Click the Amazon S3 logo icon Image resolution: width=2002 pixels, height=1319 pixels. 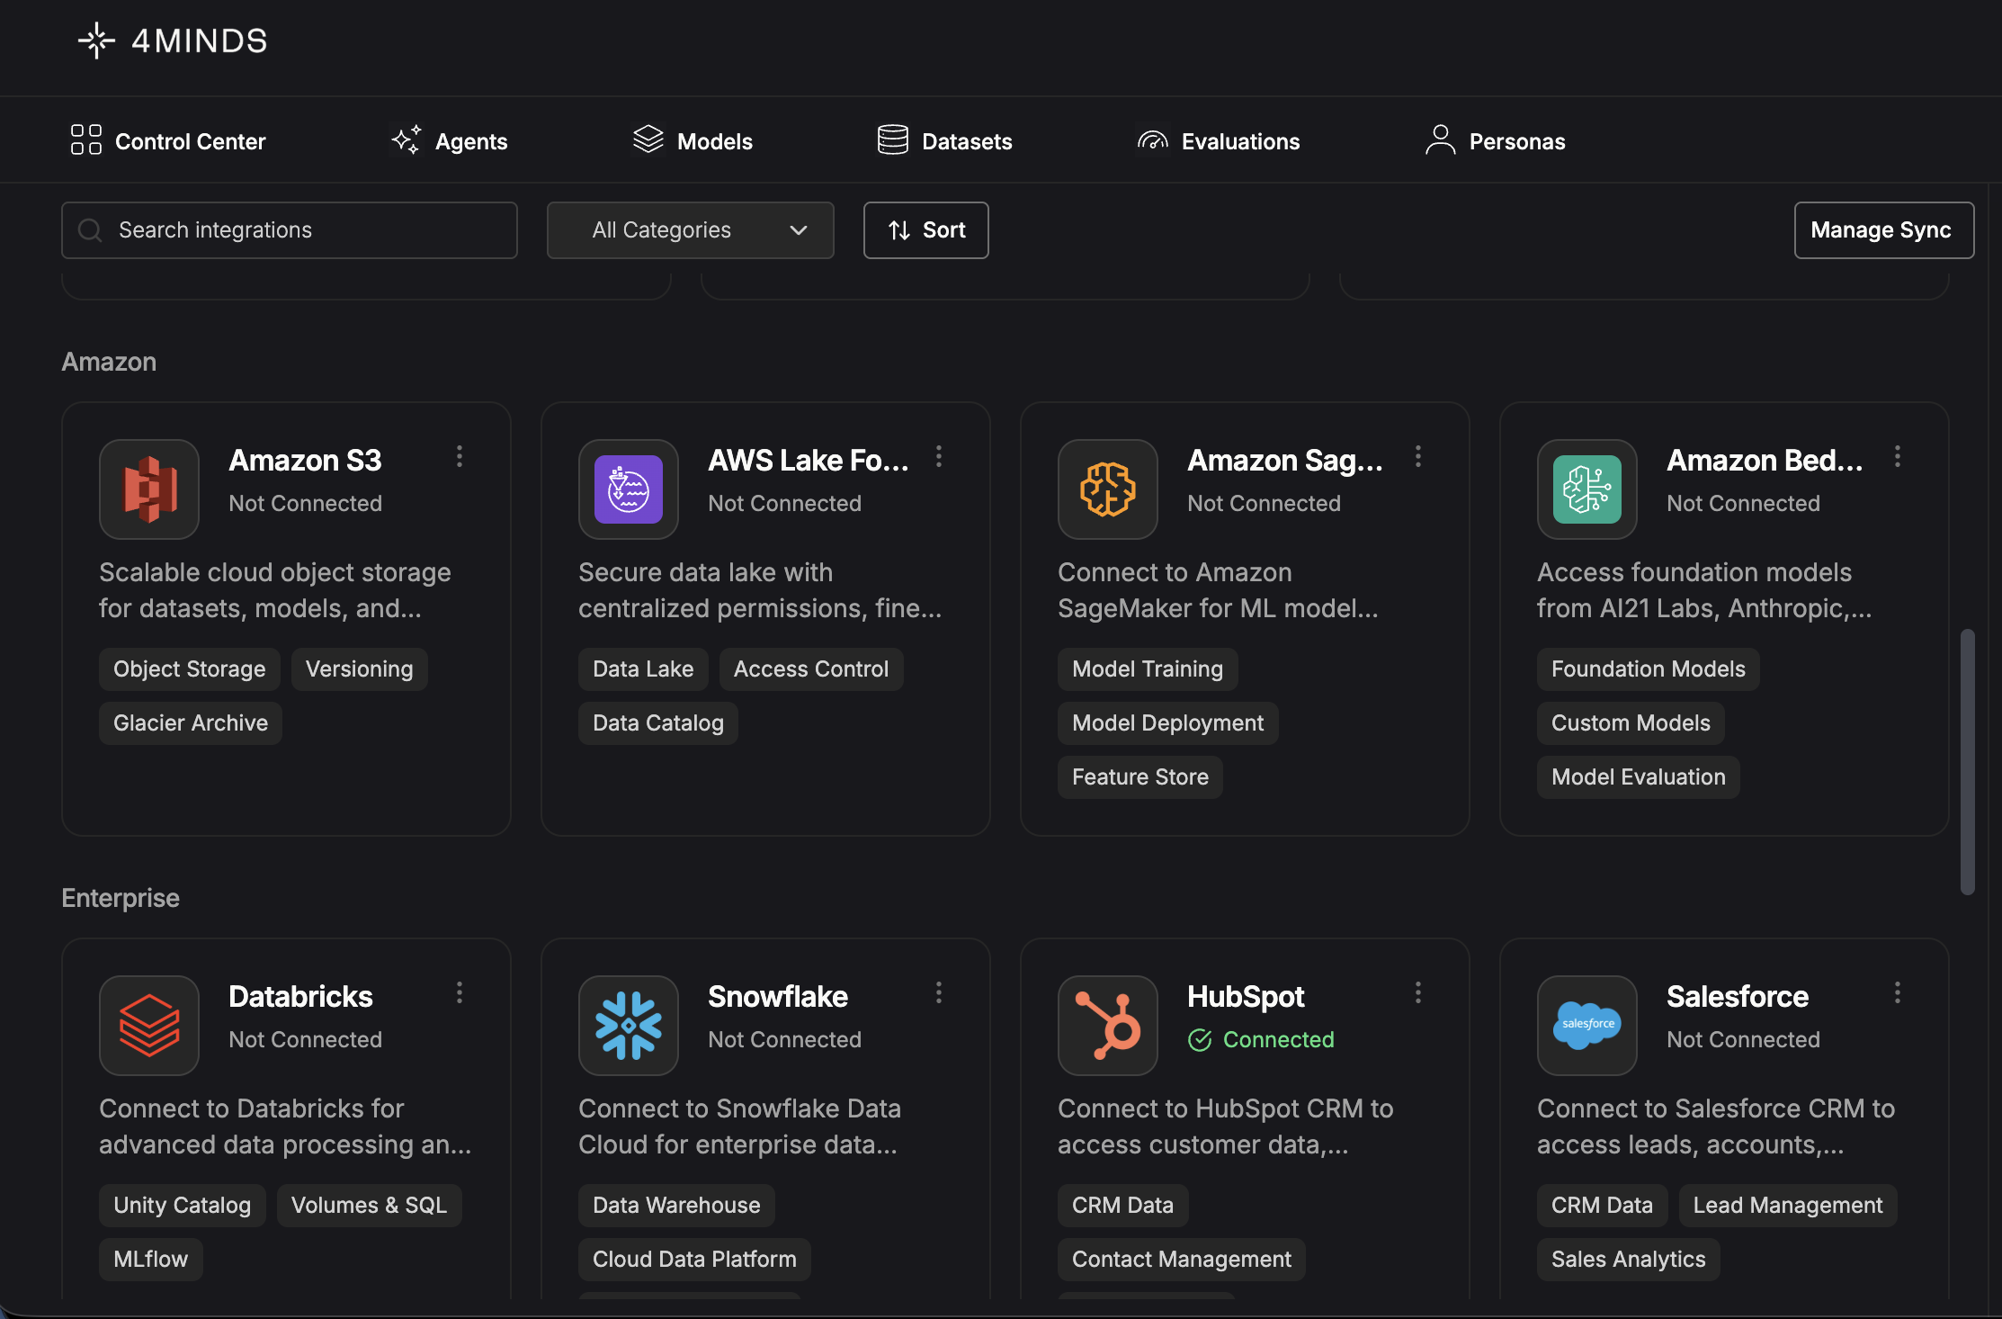click(149, 489)
